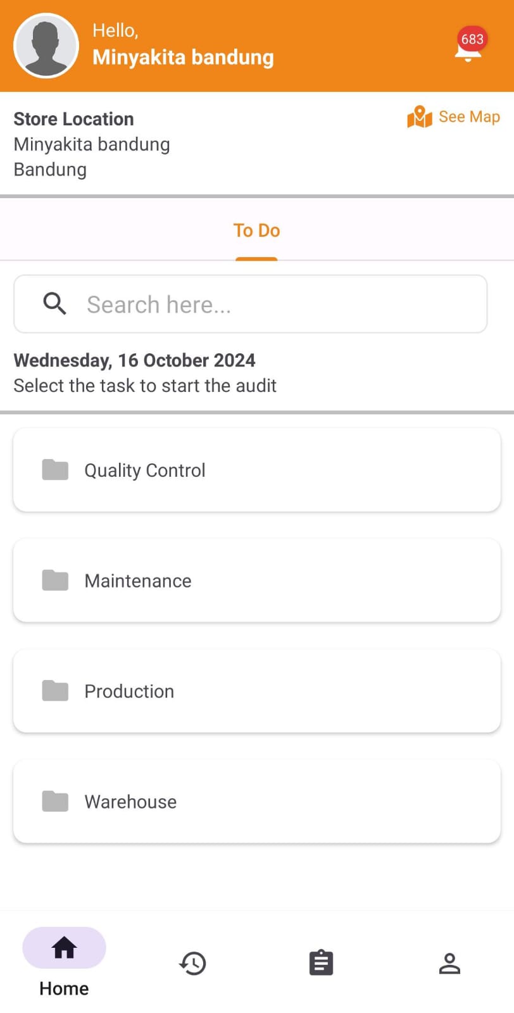Expand the Maintenance task category
This screenshot has width=514, height=1013.
coord(256,580)
